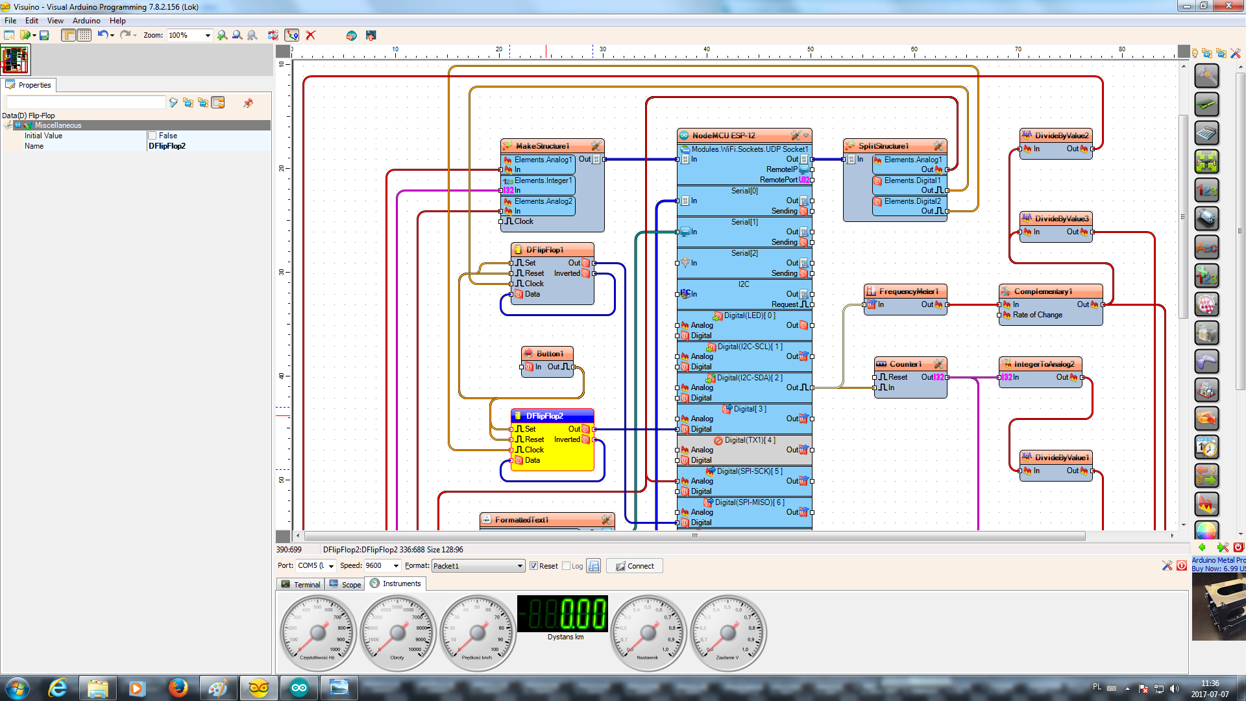
Task: Uncheck the Reset checkbox
Action: 533,566
